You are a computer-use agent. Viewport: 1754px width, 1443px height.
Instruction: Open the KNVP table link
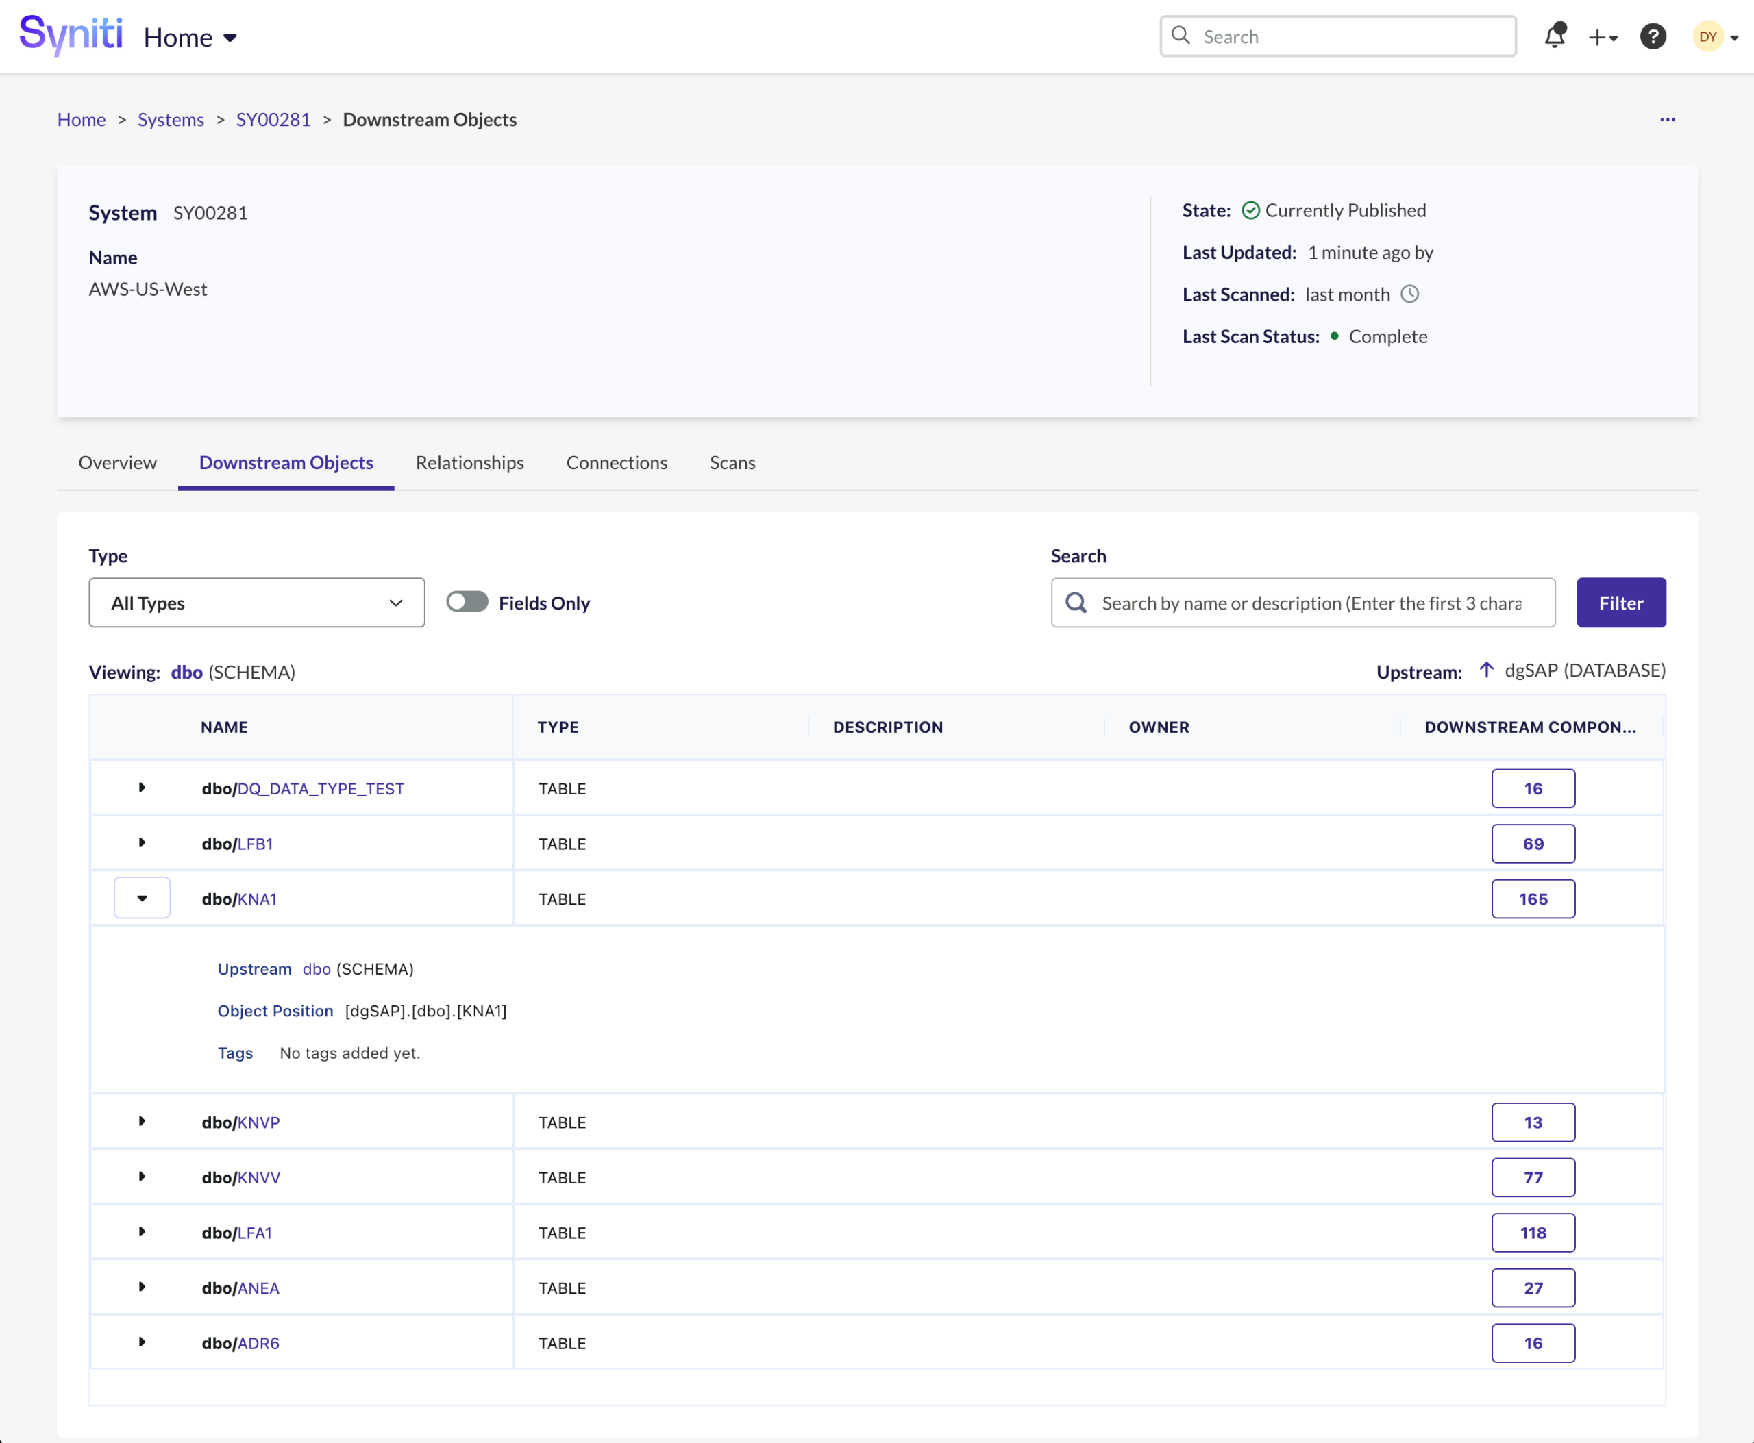tap(259, 1122)
